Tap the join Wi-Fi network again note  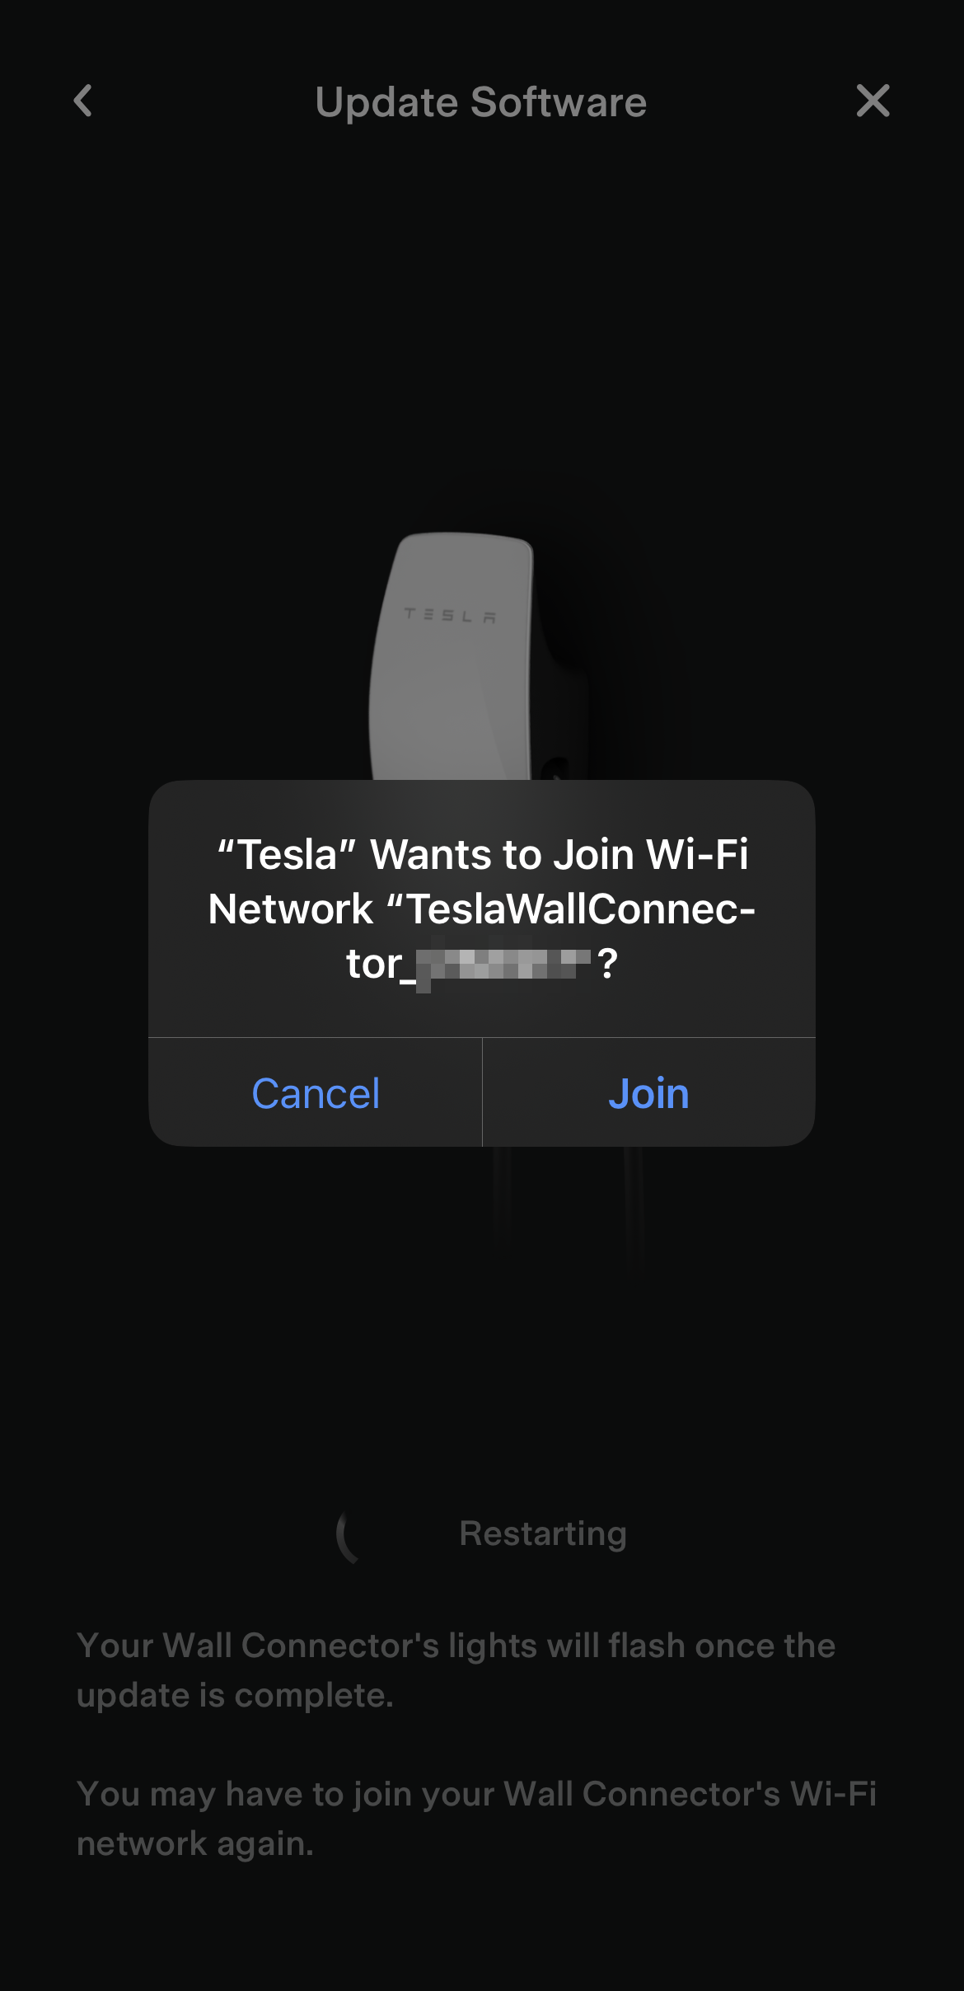pos(476,1818)
